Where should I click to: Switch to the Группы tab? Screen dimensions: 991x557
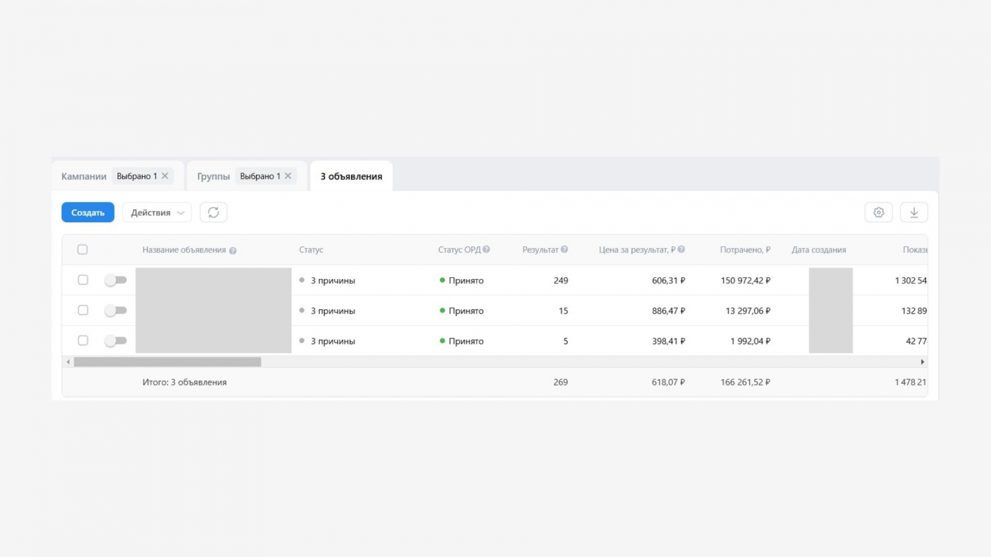(x=214, y=176)
